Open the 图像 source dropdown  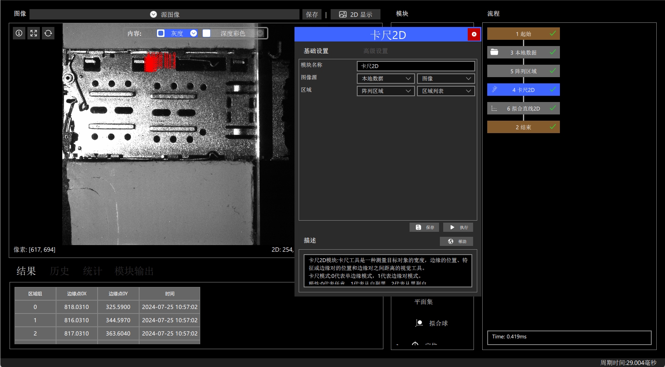tap(446, 78)
